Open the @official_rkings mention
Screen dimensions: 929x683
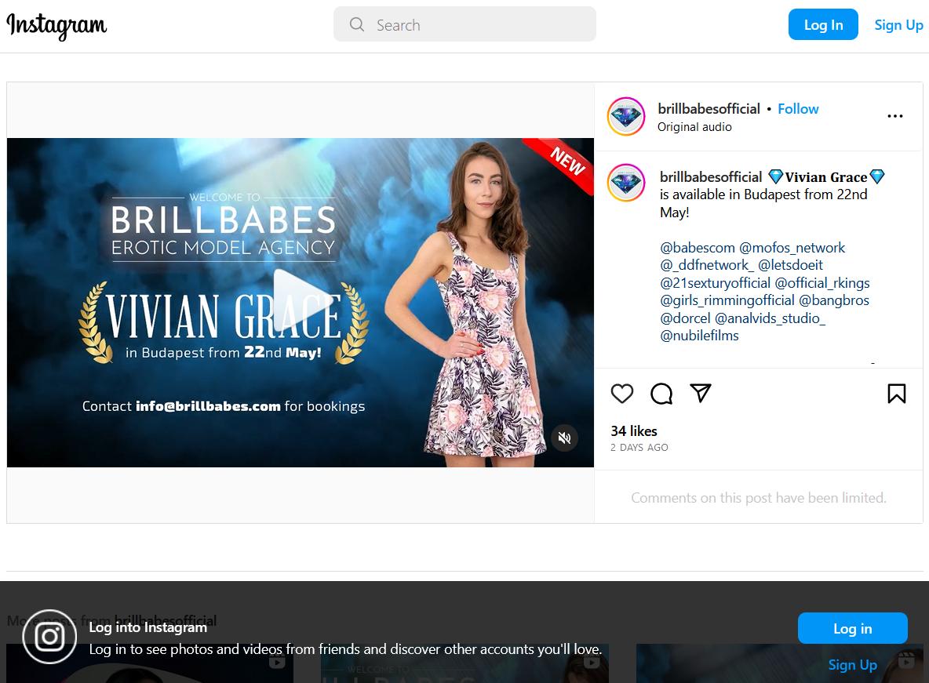click(x=822, y=283)
